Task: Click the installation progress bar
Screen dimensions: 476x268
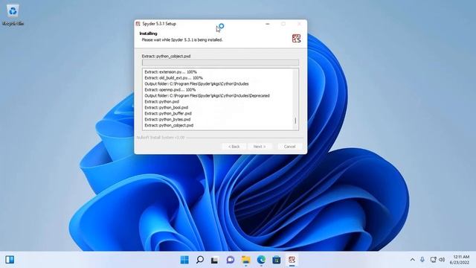Action: pyautogui.click(x=220, y=63)
